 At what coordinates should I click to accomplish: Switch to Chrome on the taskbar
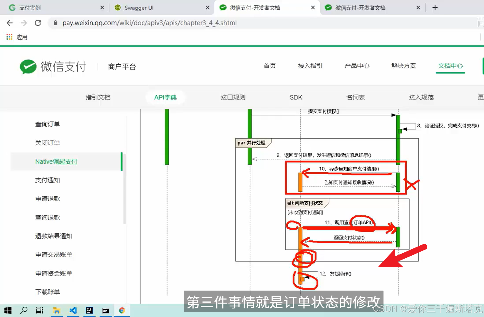(122, 310)
